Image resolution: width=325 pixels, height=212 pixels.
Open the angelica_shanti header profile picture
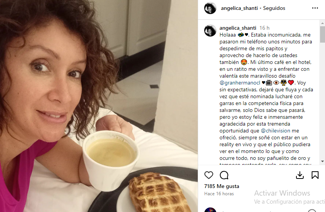(210, 8)
